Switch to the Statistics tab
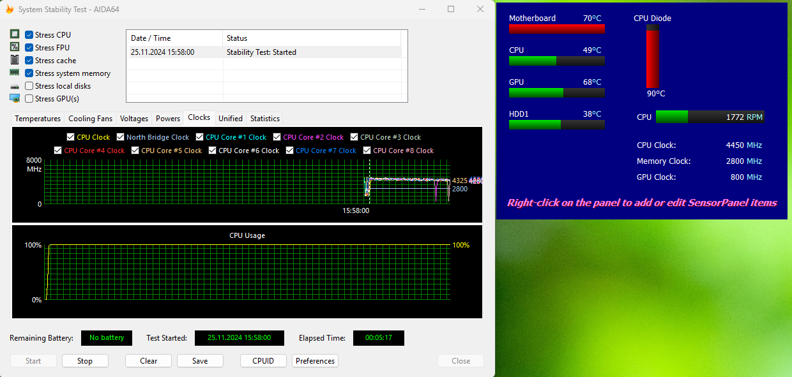The height and width of the screenshot is (377, 792). pyautogui.click(x=265, y=119)
